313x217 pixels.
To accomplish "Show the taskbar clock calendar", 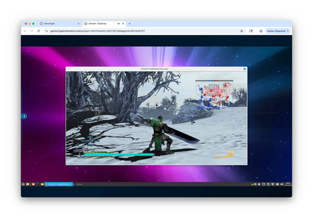I will (288, 184).
